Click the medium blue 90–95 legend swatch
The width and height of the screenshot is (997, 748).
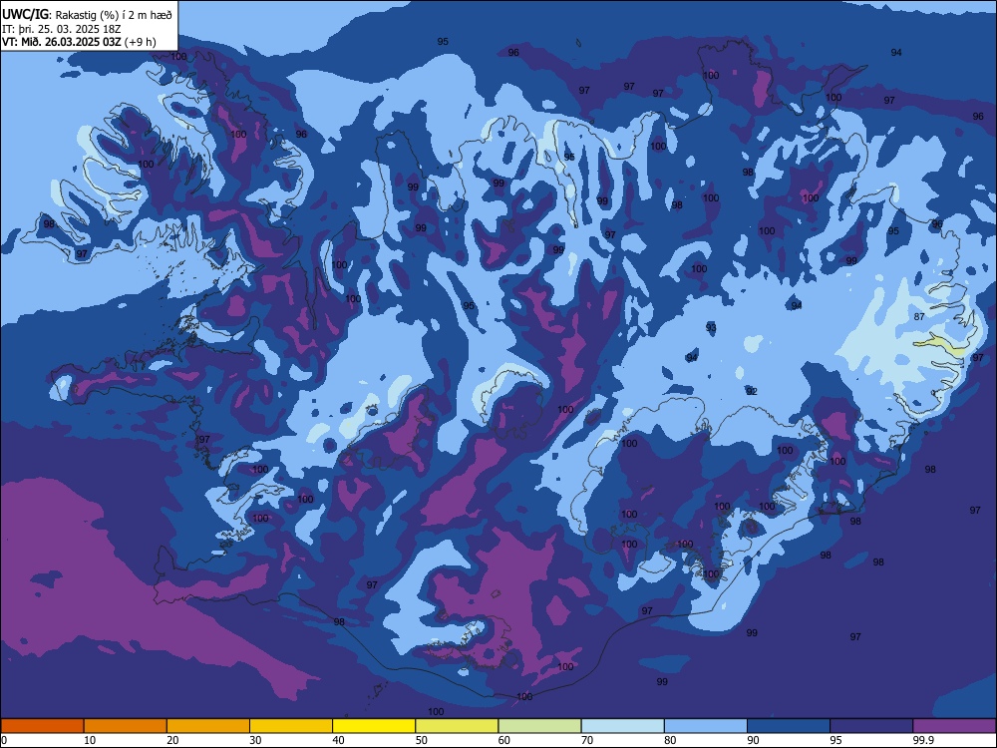pos(789,726)
